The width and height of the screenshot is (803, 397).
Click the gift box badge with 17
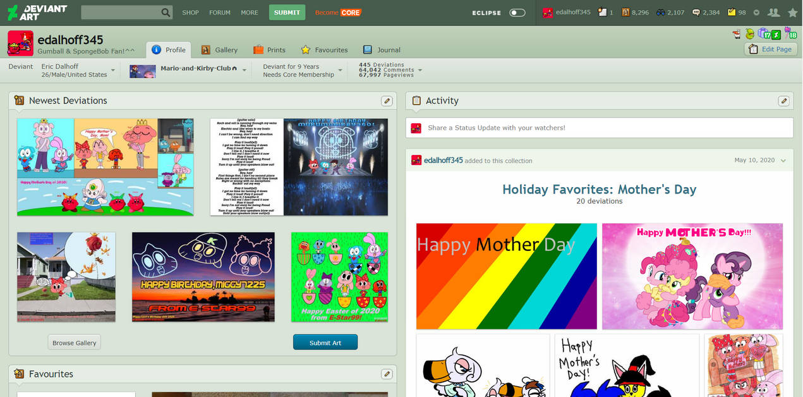(764, 34)
